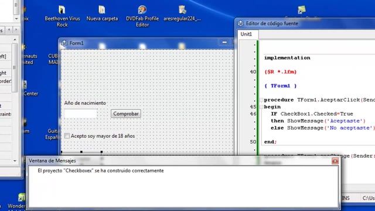This screenshot has height=211, width=375.
Task: Open the desktop icon at the top right
Action: tap(302, 10)
